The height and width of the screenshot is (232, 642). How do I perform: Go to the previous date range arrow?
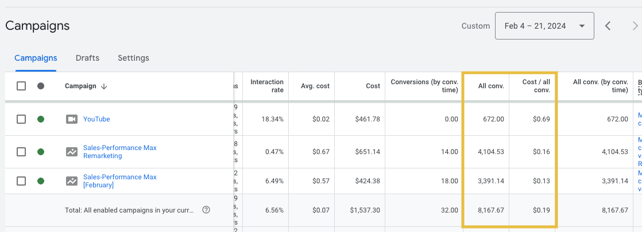coord(608,26)
